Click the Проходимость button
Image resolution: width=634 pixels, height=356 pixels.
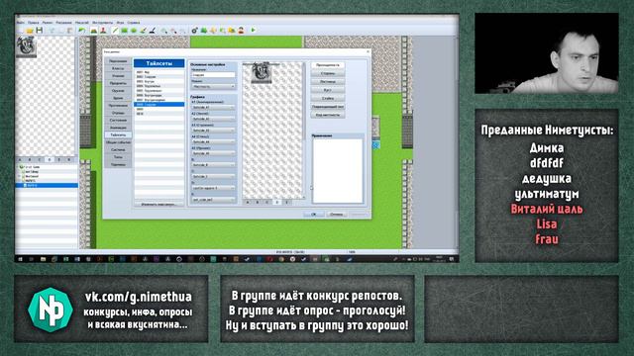click(328, 65)
